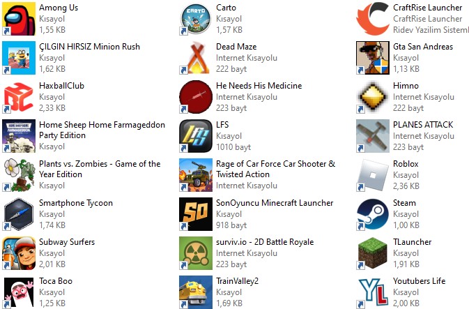Screen dimensions: 469x309
Task: Select the CraftRise Launcher icon
Action: tap(373, 19)
